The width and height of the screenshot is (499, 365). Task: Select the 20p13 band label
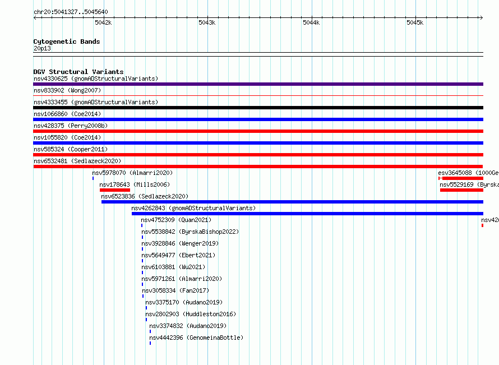pyautogui.click(x=42, y=48)
